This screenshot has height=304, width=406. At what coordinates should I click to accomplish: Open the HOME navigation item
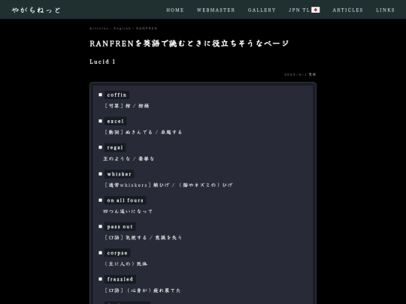click(x=175, y=10)
